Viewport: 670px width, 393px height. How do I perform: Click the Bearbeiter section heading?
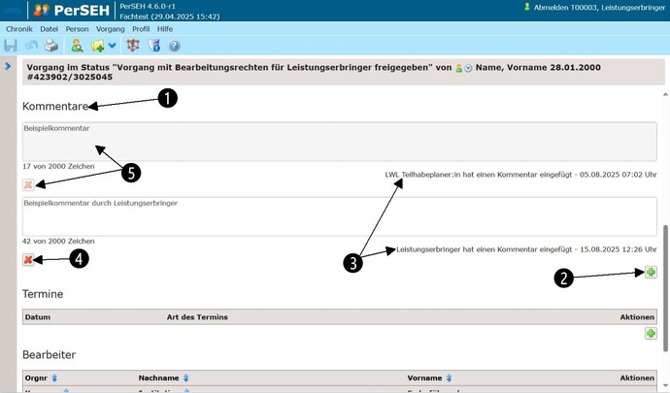pyautogui.click(x=50, y=354)
